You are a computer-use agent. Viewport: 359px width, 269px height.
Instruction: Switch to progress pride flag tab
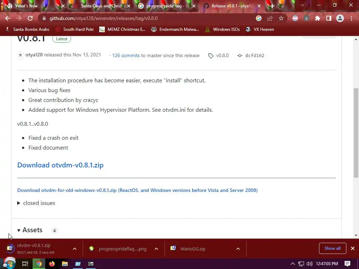tap(167, 6)
